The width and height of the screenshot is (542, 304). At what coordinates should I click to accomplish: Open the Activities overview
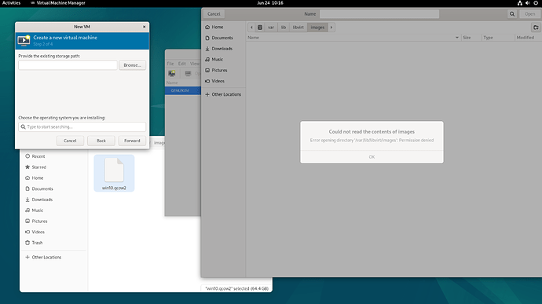coord(12,3)
